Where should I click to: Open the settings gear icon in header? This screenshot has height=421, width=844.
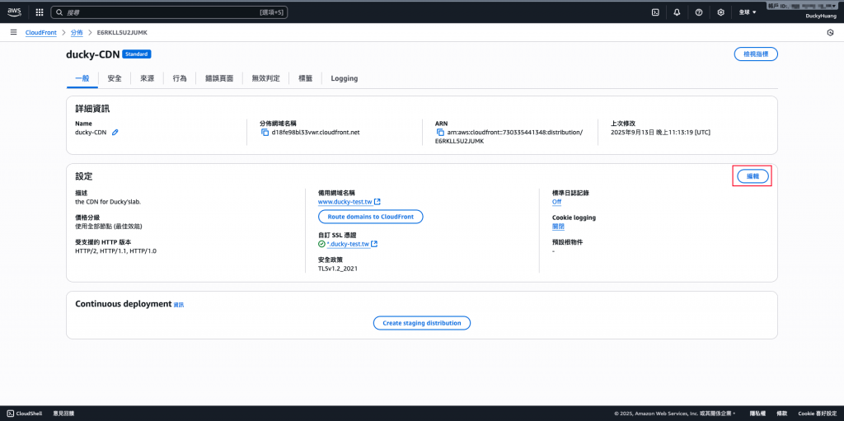[720, 12]
